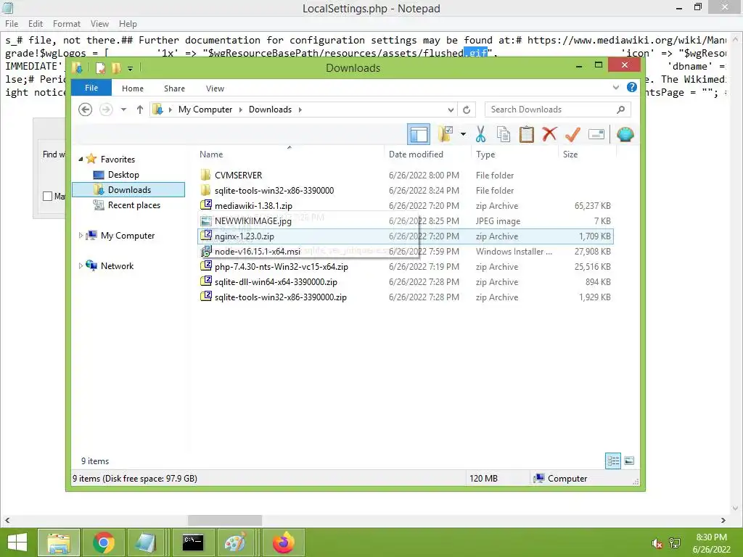Click the search magnifier in Downloads

tap(621, 110)
